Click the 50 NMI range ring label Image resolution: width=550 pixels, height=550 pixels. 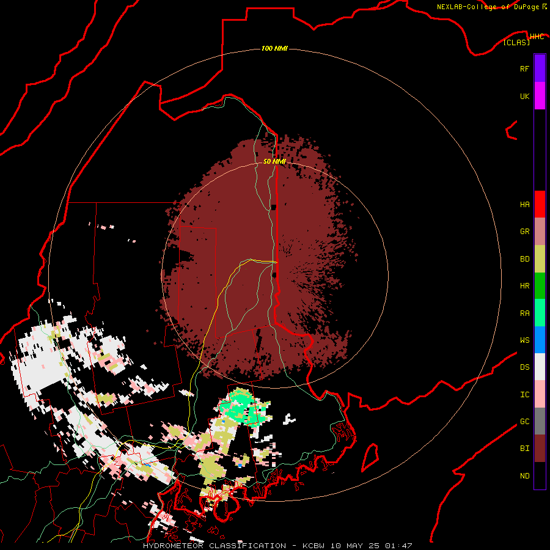point(274,161)
